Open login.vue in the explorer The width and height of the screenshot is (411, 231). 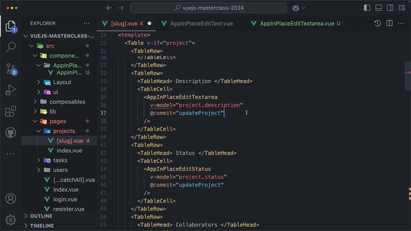(x=59, y=200)
